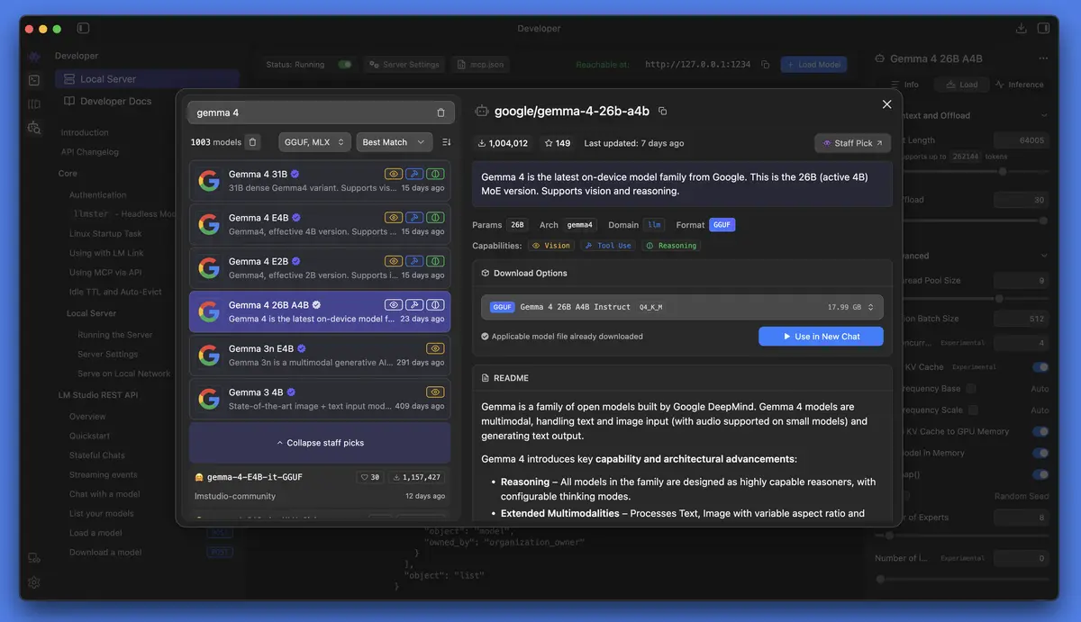Open the Best Match sort dropdown
Viewport: 1081px width, 622px height.
coord(395,142)
